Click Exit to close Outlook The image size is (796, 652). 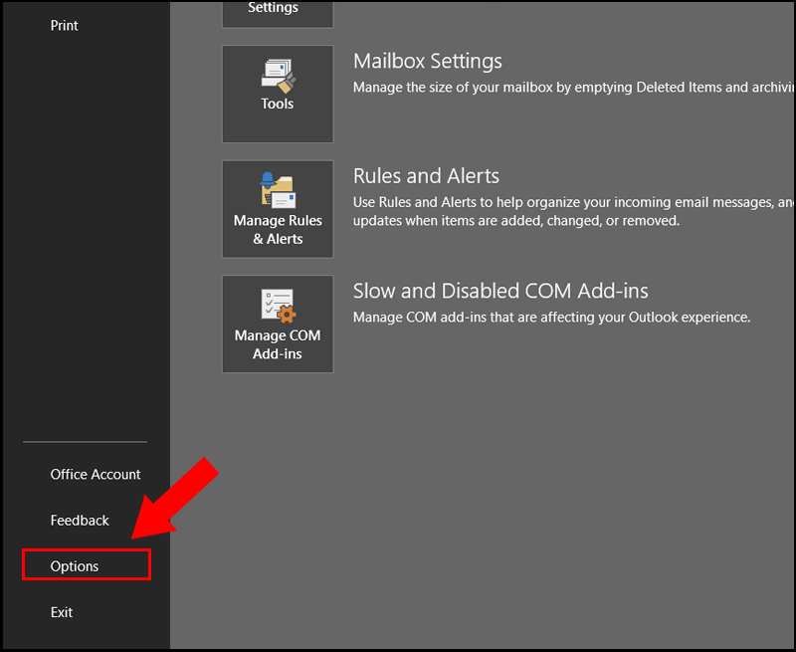click(61, 612)
